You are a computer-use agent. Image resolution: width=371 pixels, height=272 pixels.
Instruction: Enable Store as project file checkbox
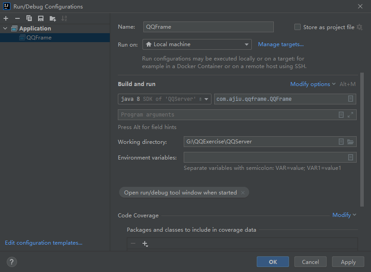(298, 27)
